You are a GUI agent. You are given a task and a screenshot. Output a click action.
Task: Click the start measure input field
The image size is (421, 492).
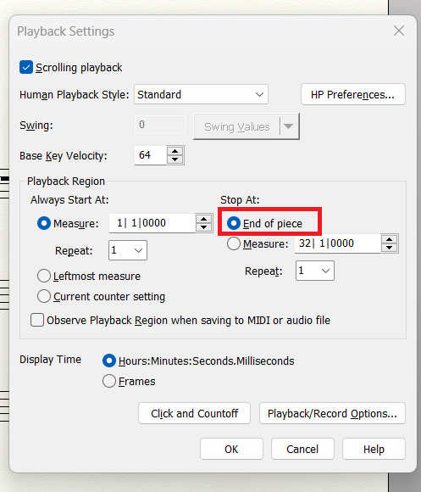pos(152,223)
